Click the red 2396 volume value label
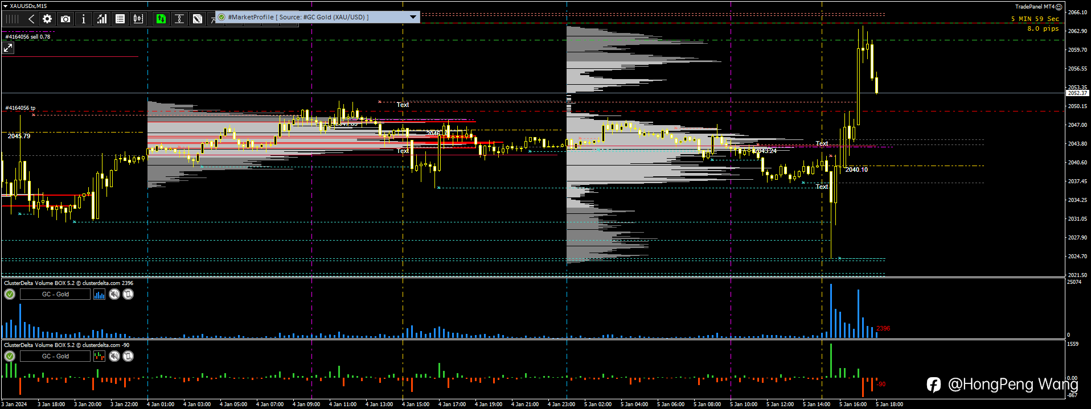The width and height of the screenshot is (1091, 409). pyautogui.click(x=883, y=328)
